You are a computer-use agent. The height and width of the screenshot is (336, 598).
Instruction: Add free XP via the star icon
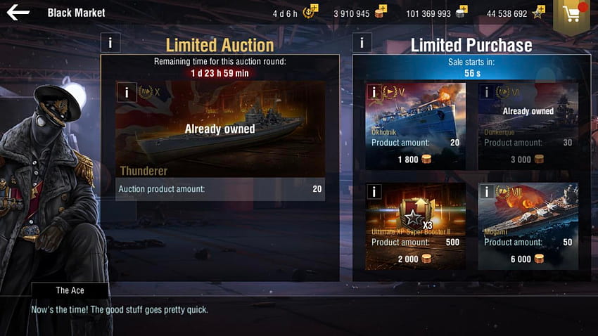(x=539, y=12)
